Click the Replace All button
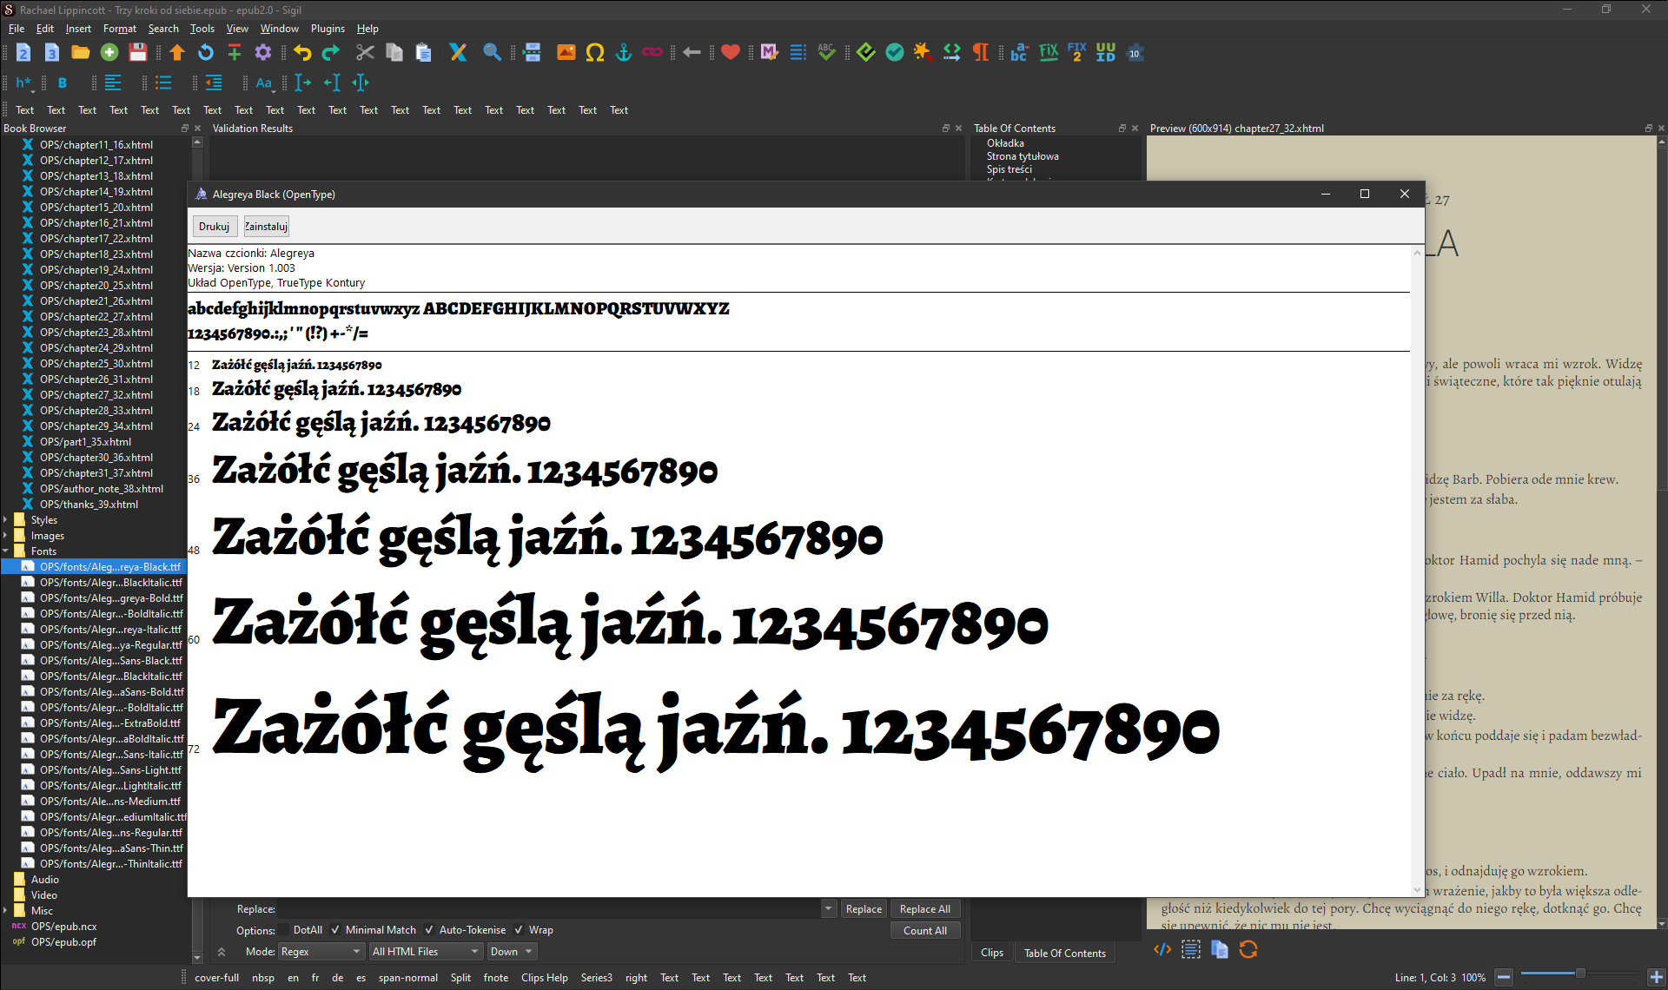 [924, 909]
